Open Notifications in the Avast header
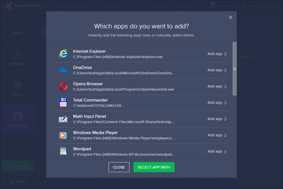 pyautogui.click(x=222, y=6)
